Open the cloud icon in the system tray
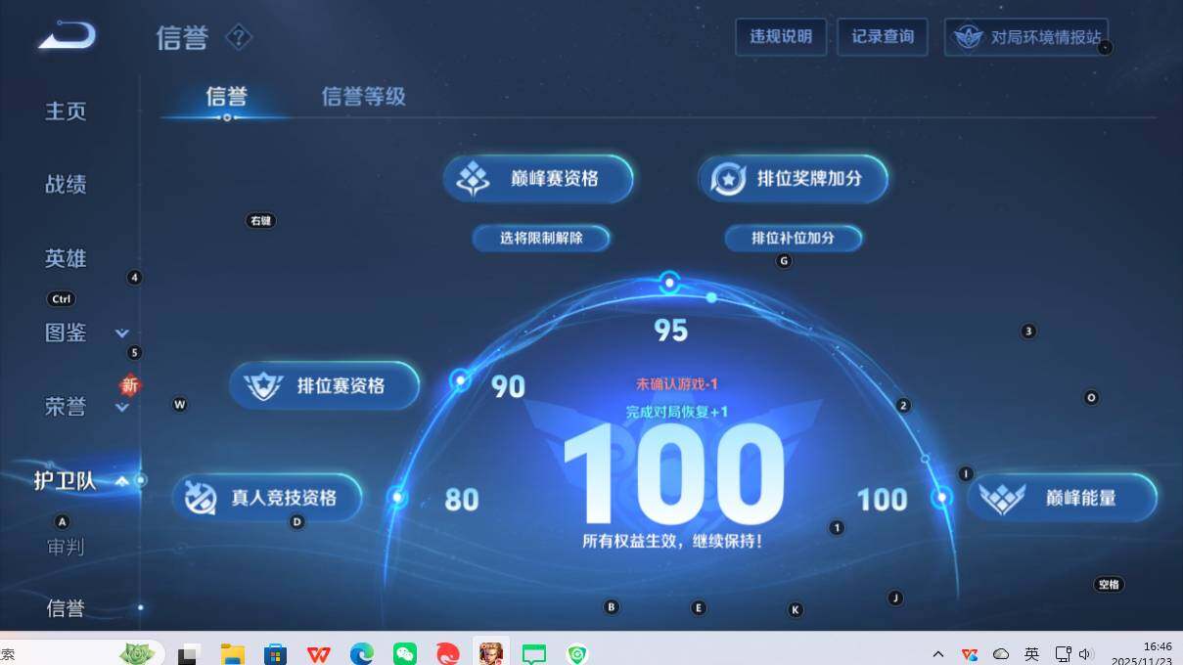 click(x=1001, y=654)
